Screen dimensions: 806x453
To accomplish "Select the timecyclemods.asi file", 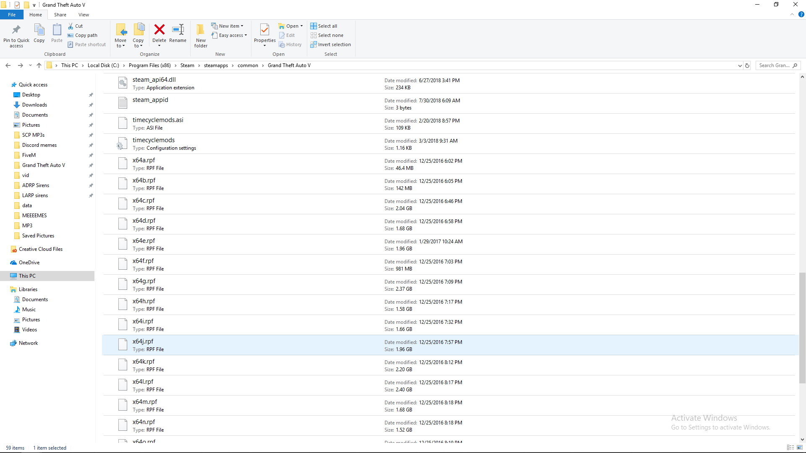I will tap(449, 124).
